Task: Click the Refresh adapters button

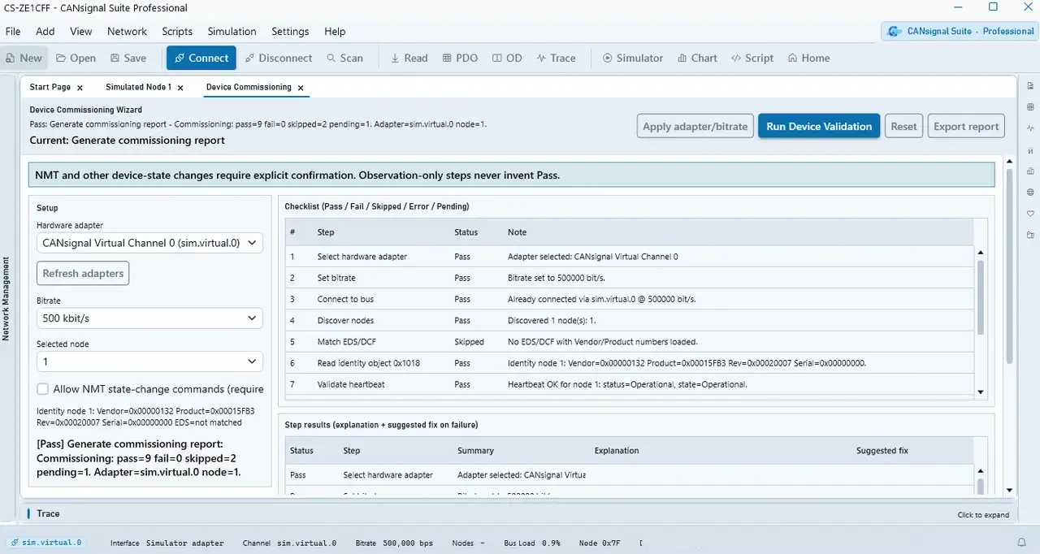Action: (x=83, y=273)
